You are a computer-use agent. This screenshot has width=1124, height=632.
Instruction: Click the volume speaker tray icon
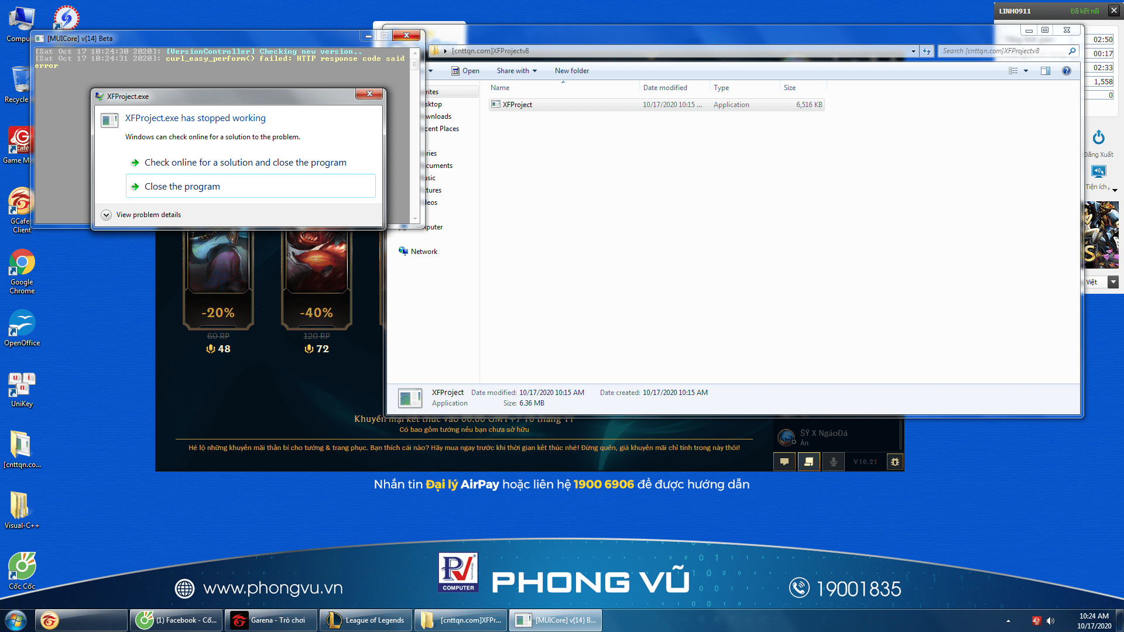(x=1051, y=621)
